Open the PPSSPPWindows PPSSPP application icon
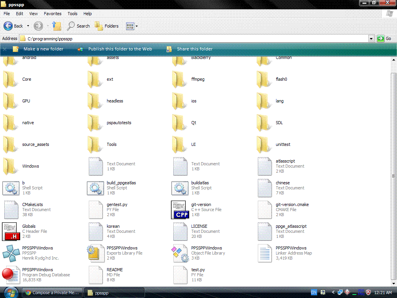397x298 pixels. coord(11,253)
